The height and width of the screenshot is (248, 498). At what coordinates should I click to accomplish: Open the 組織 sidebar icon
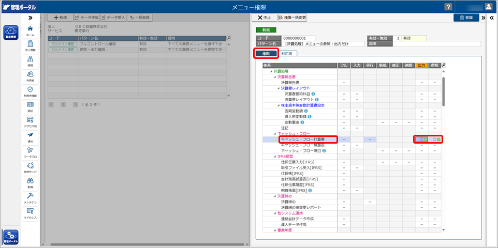[x=31, y=61]
